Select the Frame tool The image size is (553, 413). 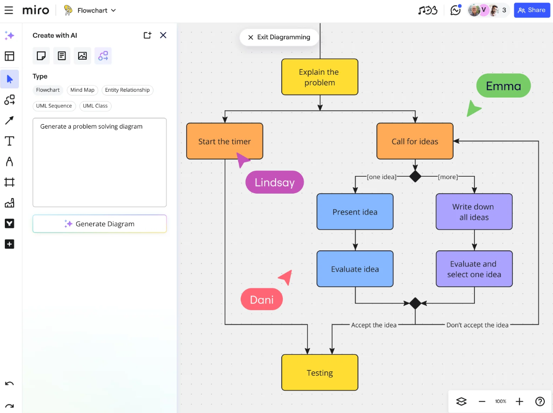tap(10, 182)
